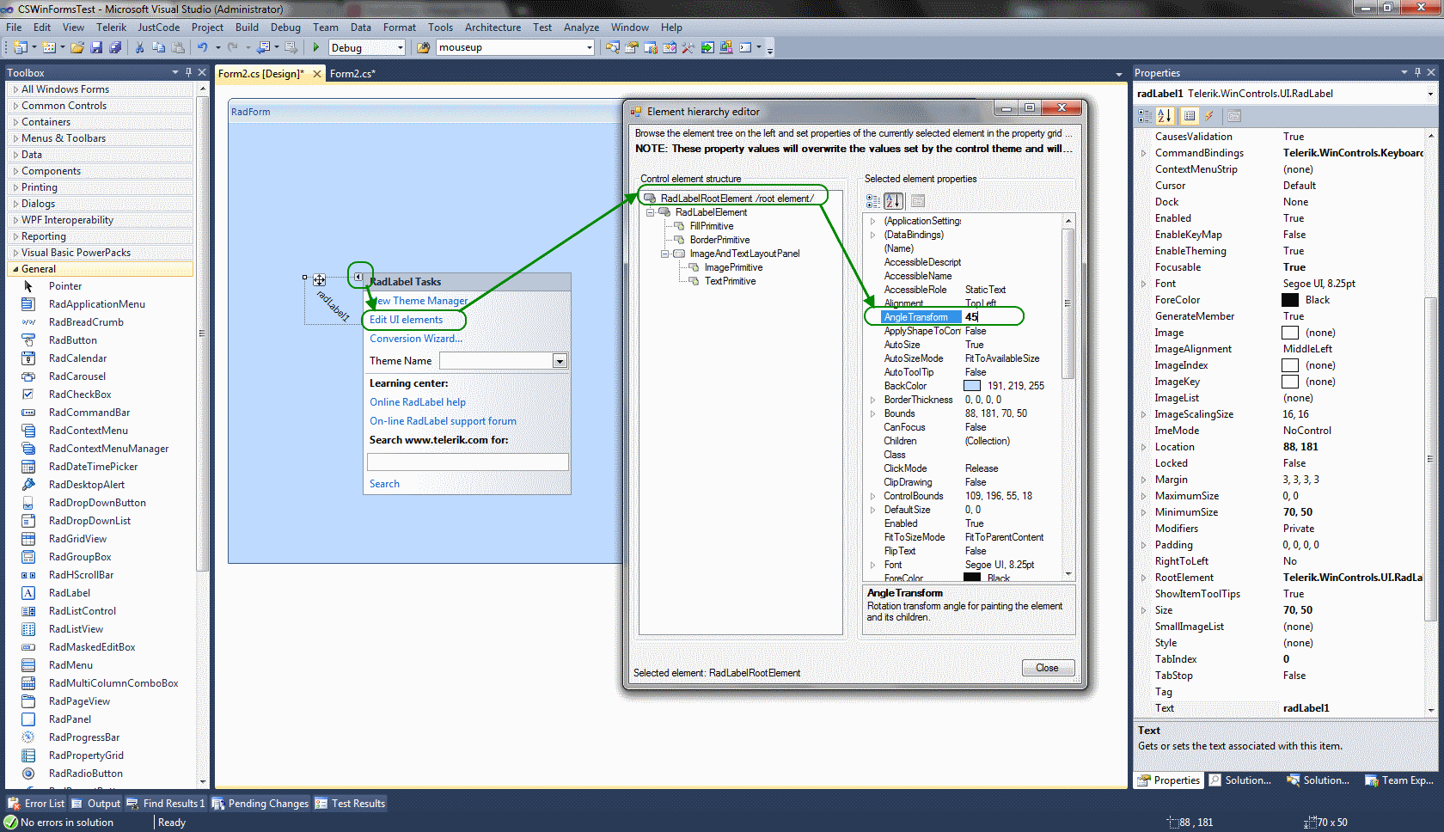Click the ForeColor black swatch in Properties panel
Viewport: 1444px width, 832px height.
tap(1290, 300)
